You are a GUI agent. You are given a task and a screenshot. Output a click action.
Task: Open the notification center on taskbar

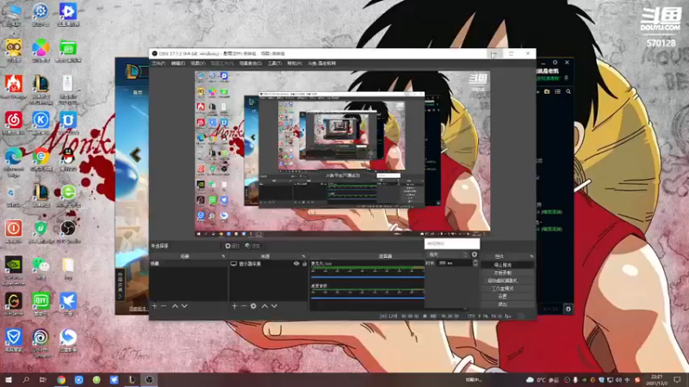click(677, 380)
